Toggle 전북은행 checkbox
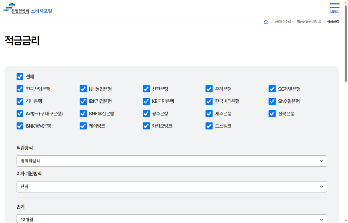The height and width of the screenshot is (223, 348). (x=272, y=114)
